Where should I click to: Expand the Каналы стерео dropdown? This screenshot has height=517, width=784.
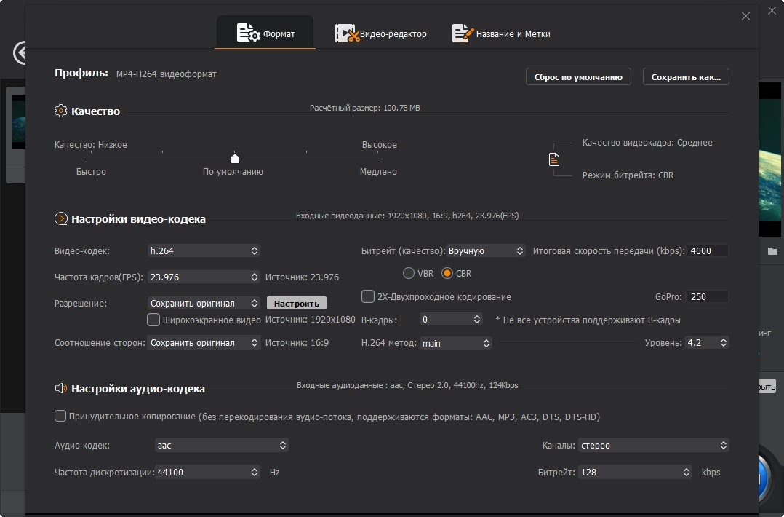654,445
